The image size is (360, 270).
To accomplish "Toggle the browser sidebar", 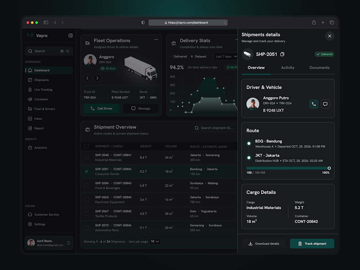I will click(x=46, y=23).
